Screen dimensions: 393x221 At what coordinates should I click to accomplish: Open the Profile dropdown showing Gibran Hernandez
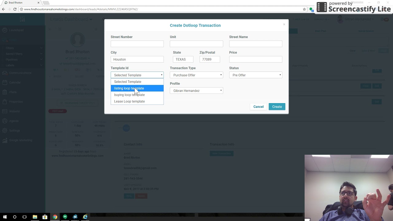click(196, 91)
